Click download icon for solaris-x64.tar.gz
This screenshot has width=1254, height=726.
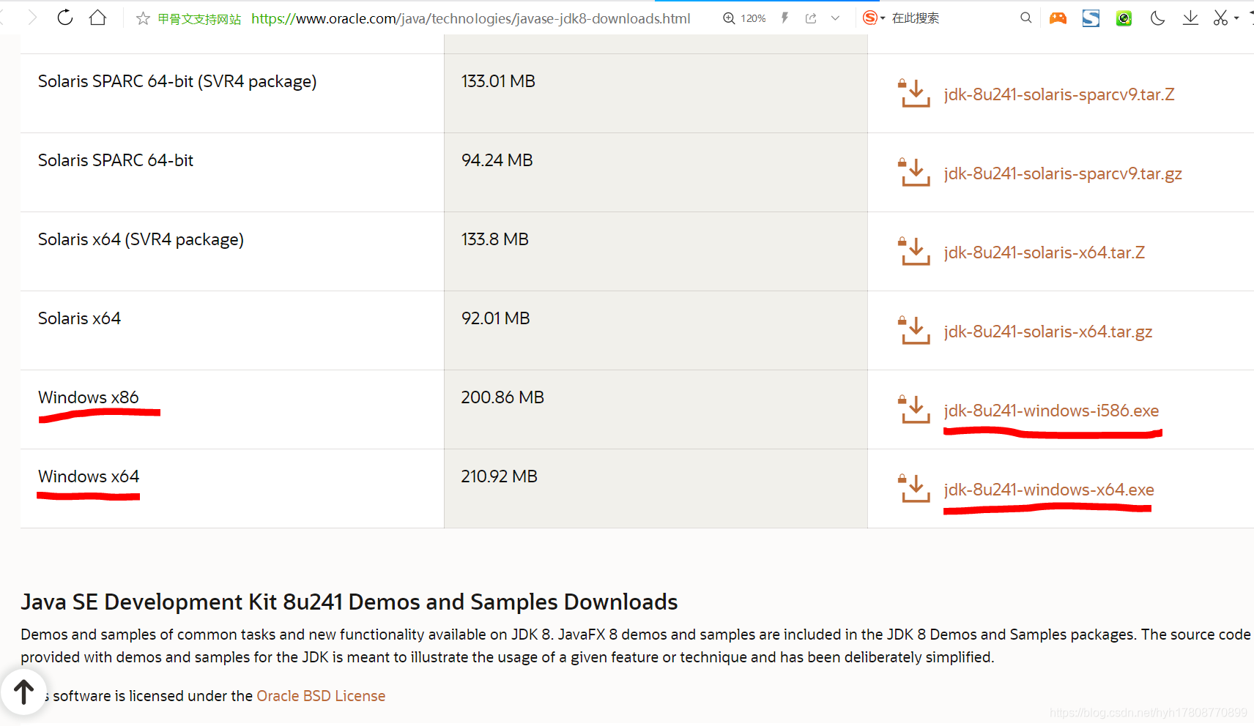coord(914,330)
